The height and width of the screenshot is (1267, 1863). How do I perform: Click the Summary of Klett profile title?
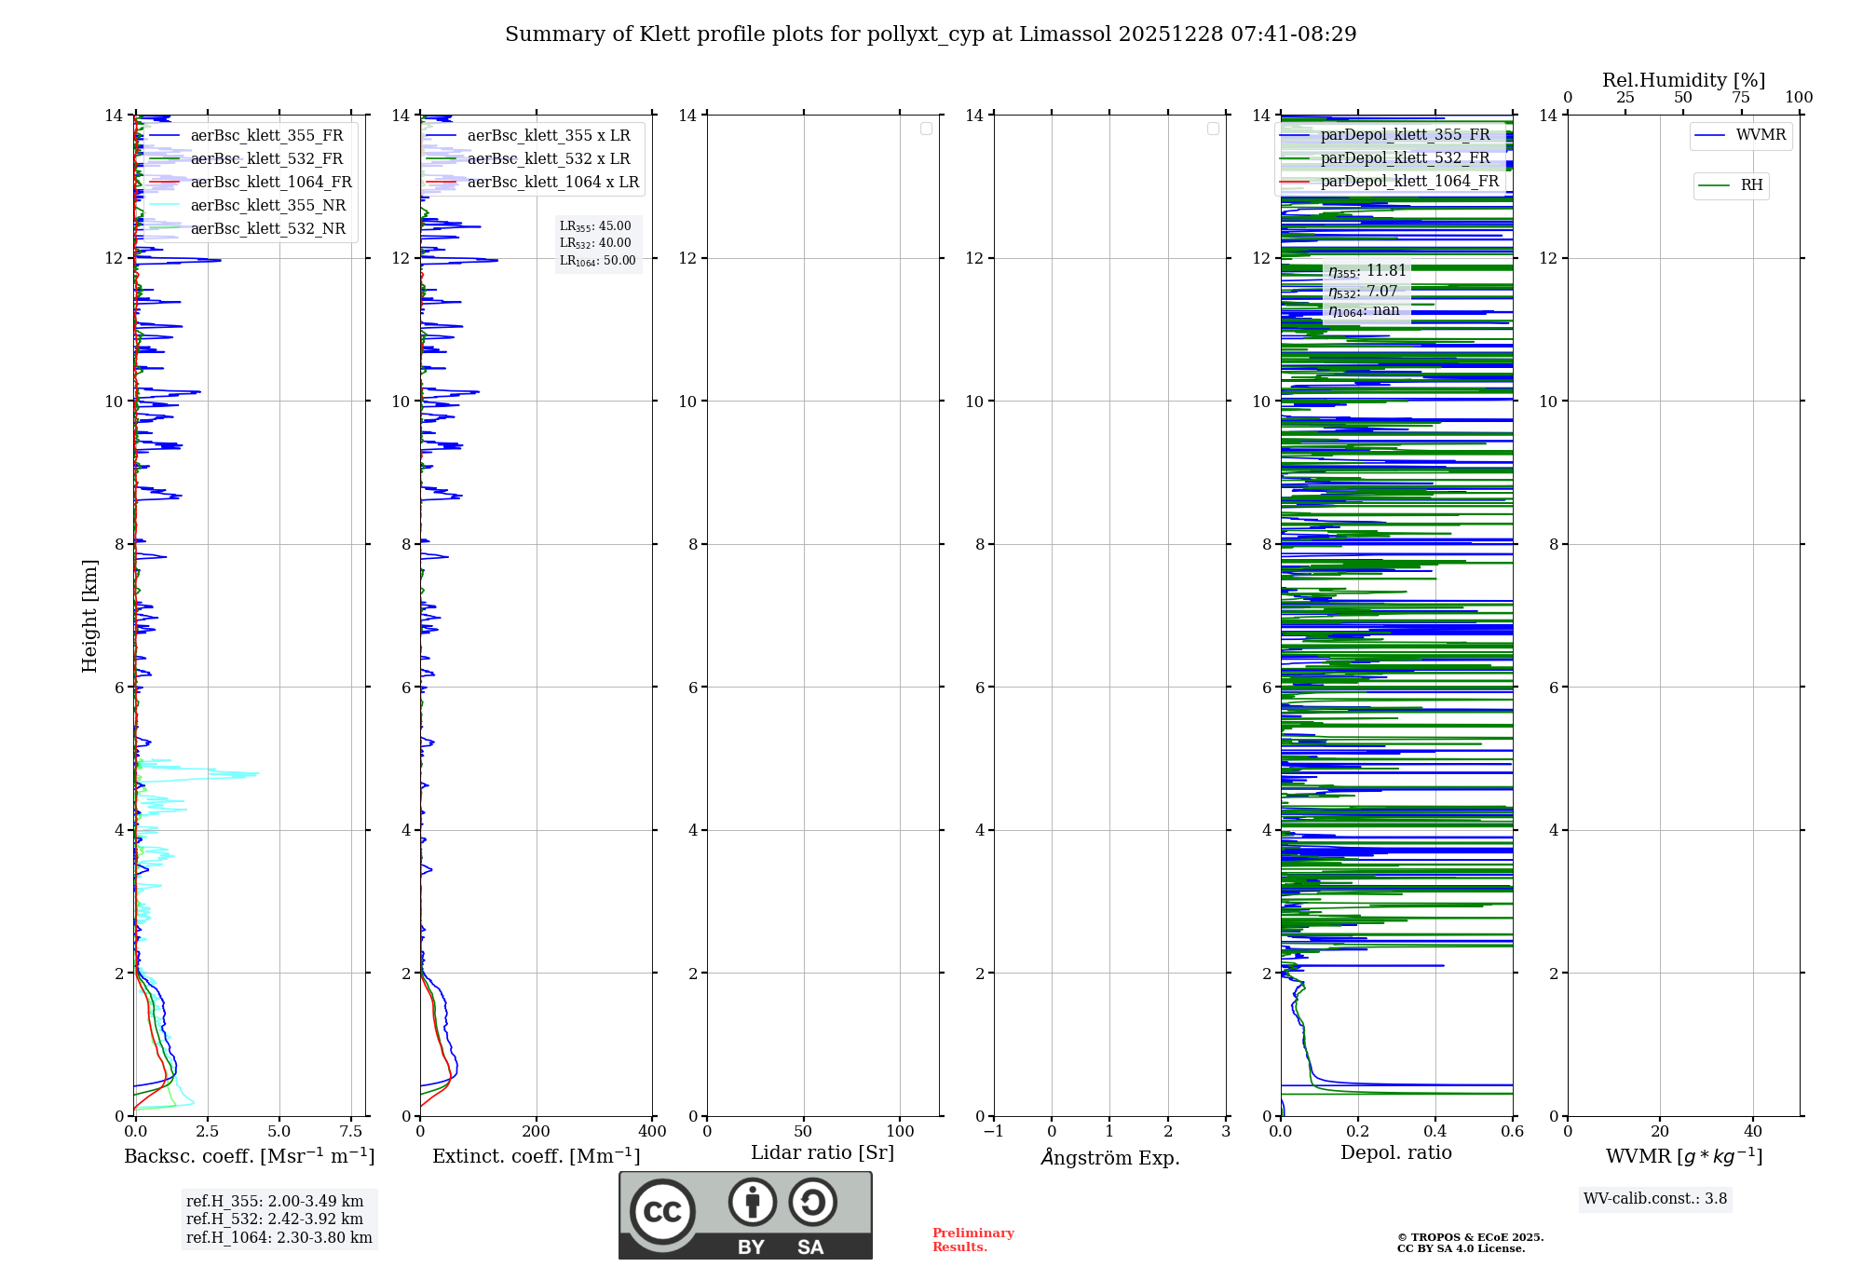(930, 34)
